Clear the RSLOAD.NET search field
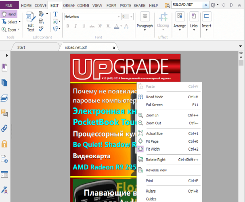Viewport: 245px width, 202px height. coord(205,5)
